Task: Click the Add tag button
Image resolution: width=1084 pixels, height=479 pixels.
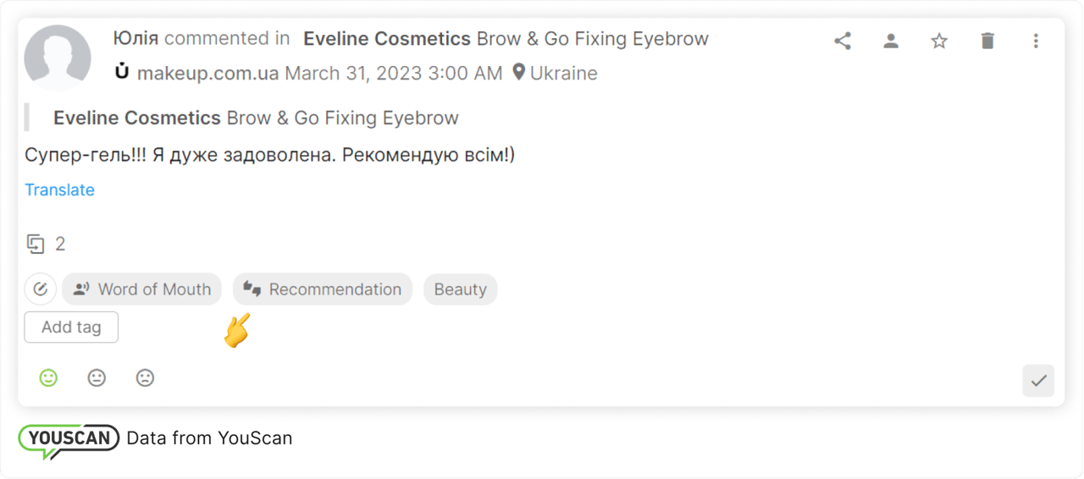Action: (x=71, y=328)
